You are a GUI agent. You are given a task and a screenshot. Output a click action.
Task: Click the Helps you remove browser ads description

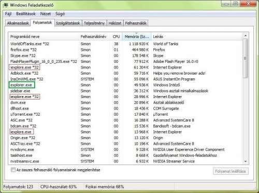179,73
